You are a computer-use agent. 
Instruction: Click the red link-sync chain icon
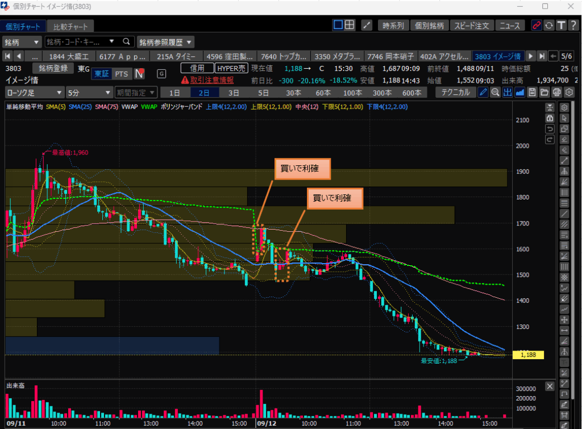click(x=536, y=25)
